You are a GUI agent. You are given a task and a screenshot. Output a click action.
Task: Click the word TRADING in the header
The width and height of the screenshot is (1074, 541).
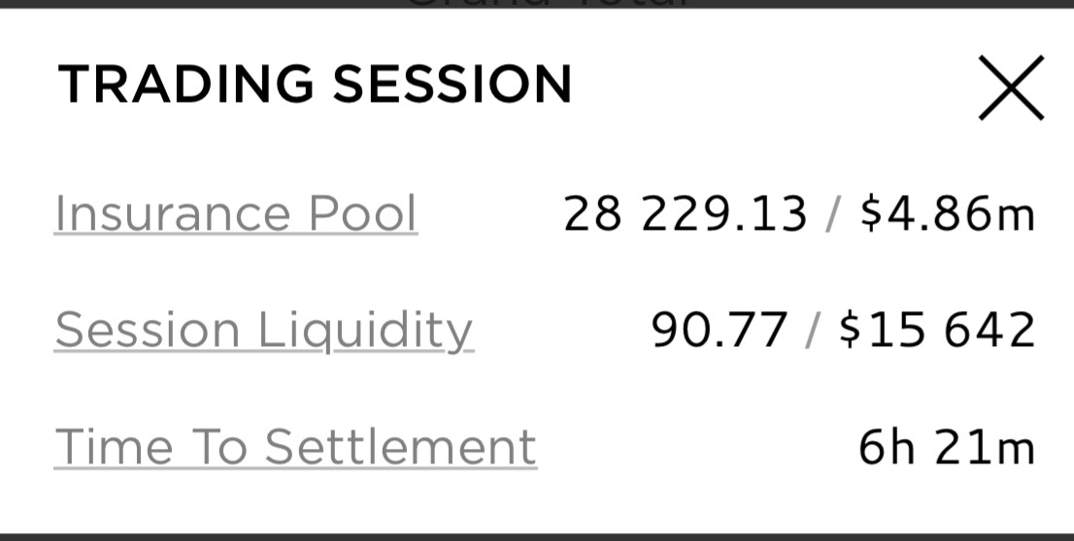186,83
